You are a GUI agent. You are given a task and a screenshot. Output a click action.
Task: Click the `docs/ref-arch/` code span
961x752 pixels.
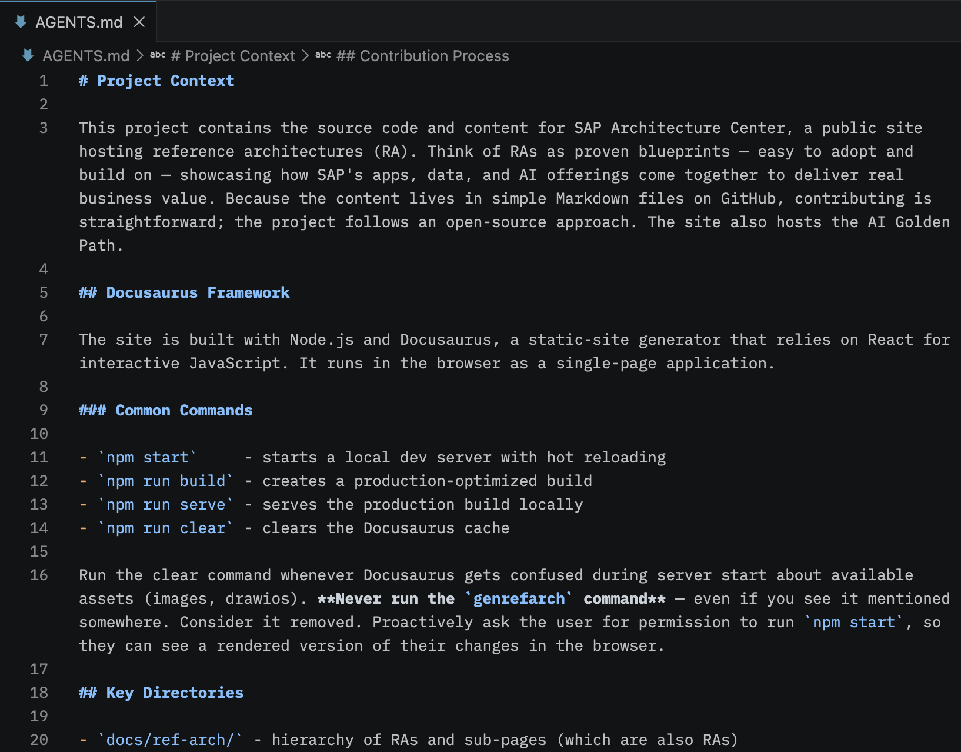pyautogui.click(x=171, y=740)
